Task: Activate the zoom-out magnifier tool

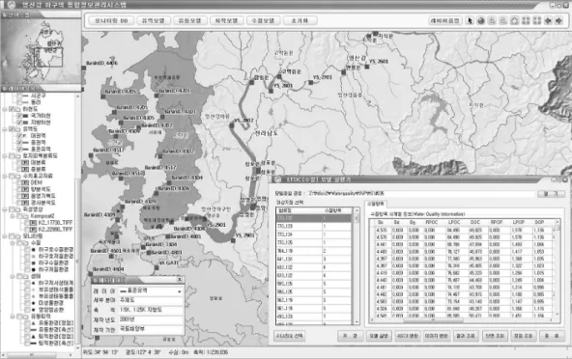Action: click(x=503, y=21)
